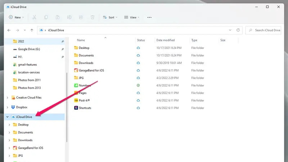
Task: Click the date 9/30/2019 10:01 AM
Action: [169, 63]
